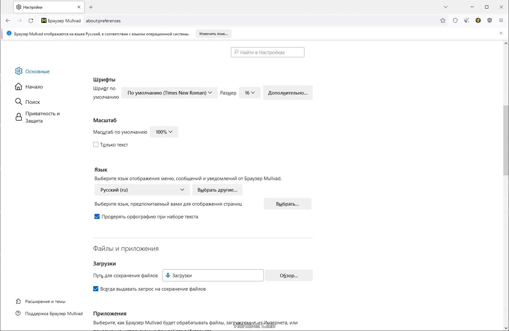The width and height of the screenshot is (509, 331).
Task: Dismiss the language notification bar
Action: (x=501, y=33)
